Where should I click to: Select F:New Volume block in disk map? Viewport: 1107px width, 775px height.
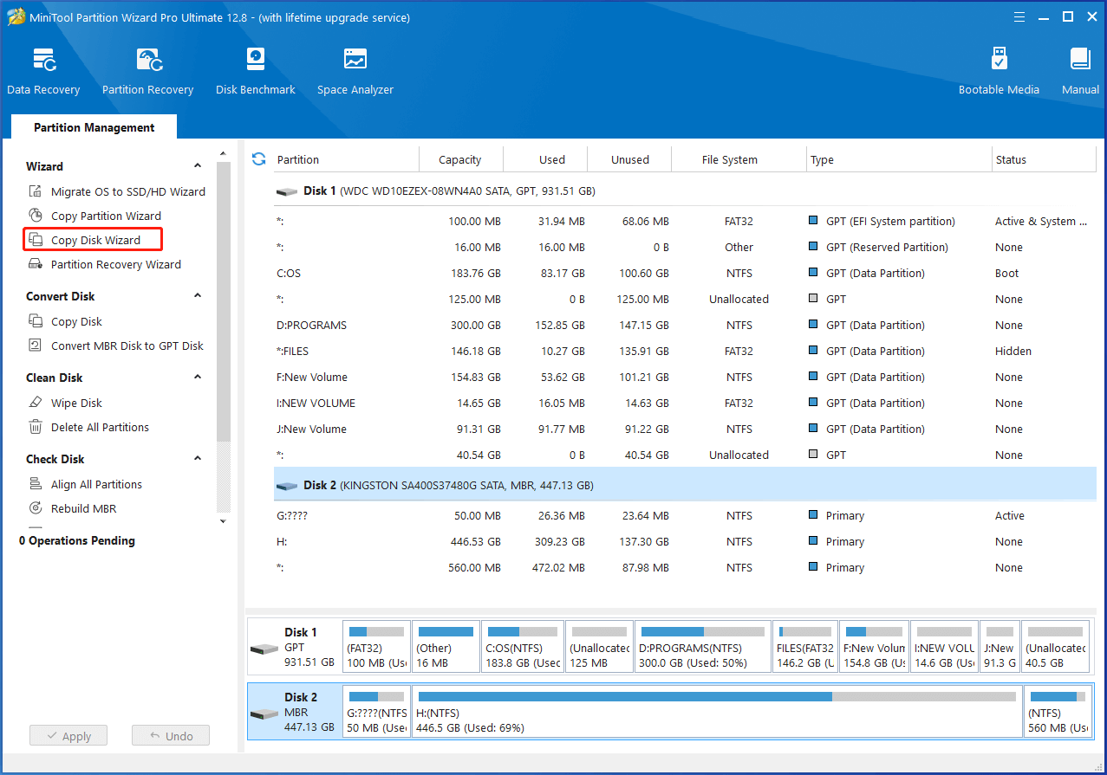click(x=874, y=646)
